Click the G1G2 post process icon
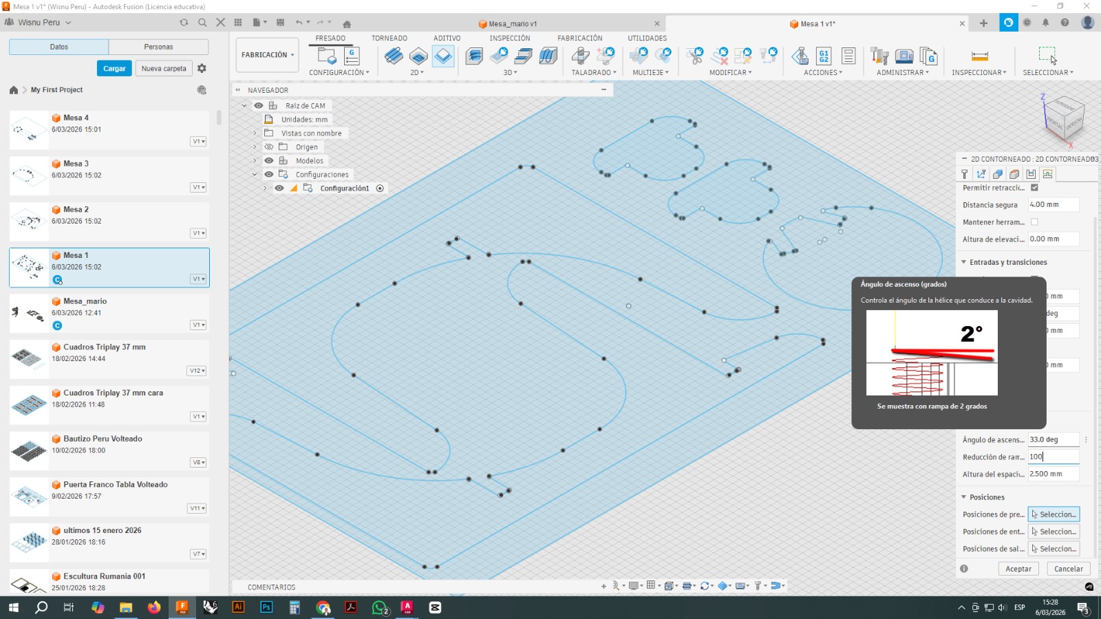 tap(823, 56)
